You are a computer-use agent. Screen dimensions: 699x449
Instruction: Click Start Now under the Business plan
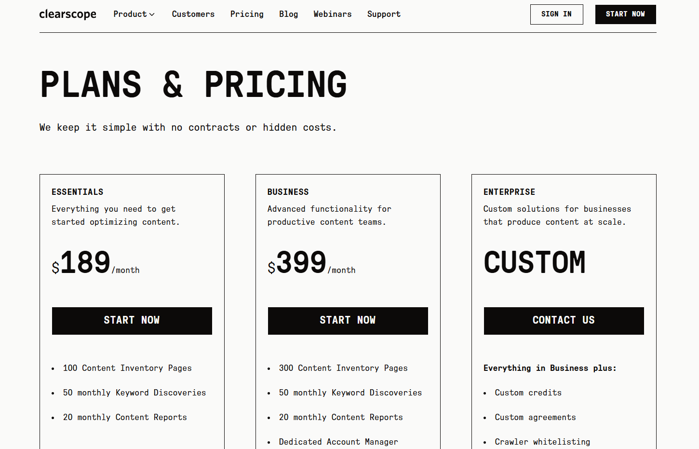(x=348, y=321)
